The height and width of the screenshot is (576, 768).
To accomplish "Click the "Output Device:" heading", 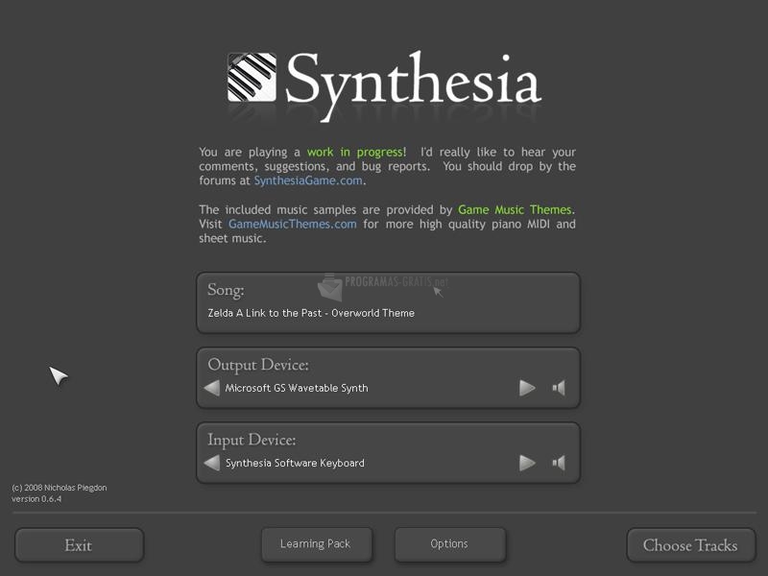I will point(258,365).
